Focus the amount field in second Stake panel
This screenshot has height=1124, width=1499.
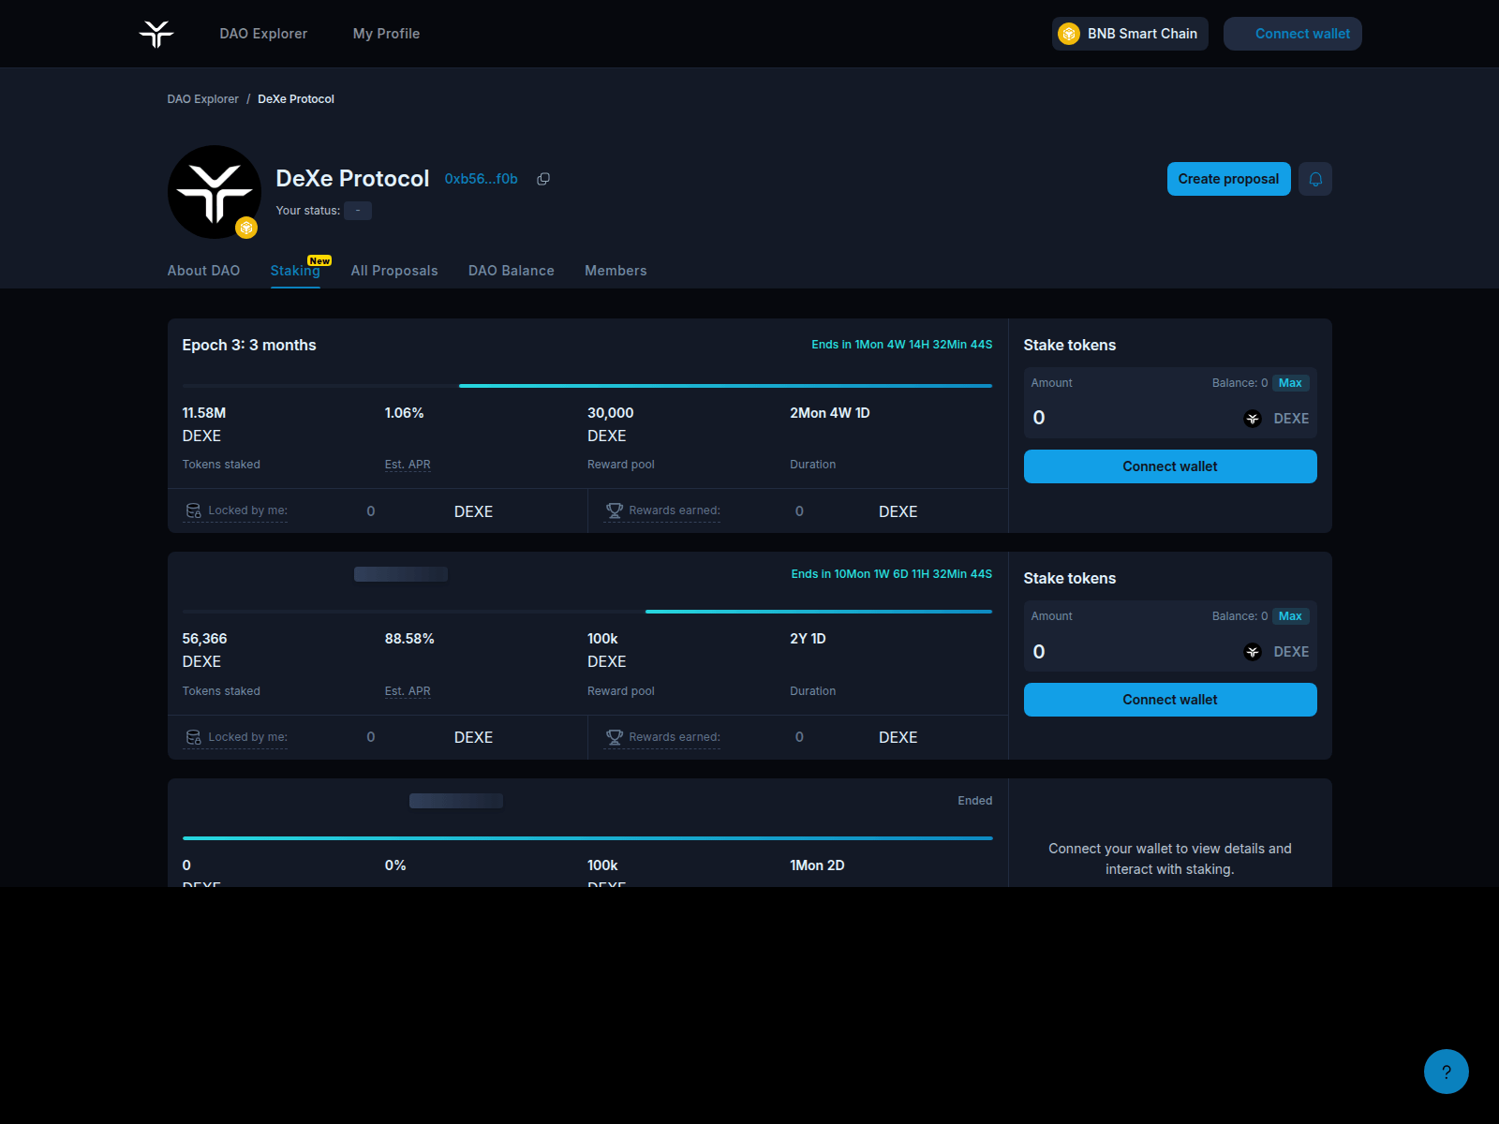pos(1132,652)
